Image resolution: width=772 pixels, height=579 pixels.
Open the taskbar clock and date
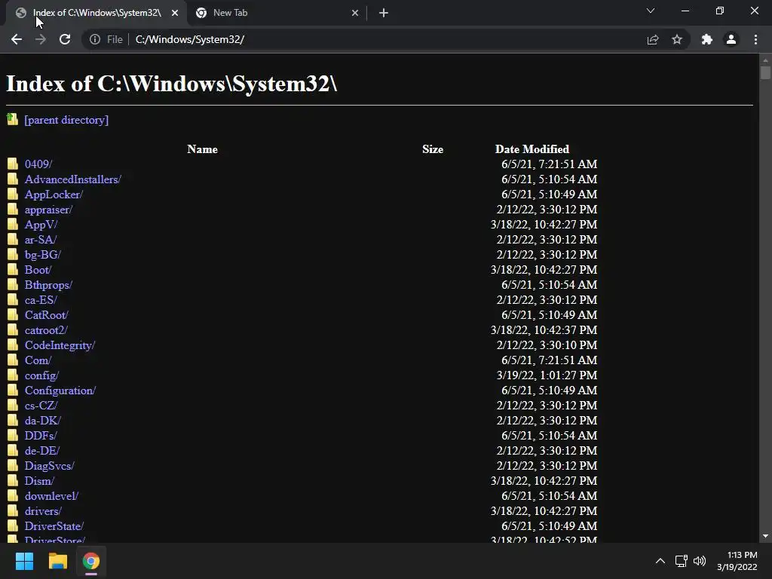pos(737,561)
